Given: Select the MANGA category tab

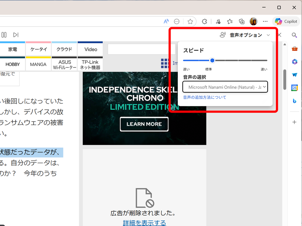Looking at the screenshot, I should 38,64.
